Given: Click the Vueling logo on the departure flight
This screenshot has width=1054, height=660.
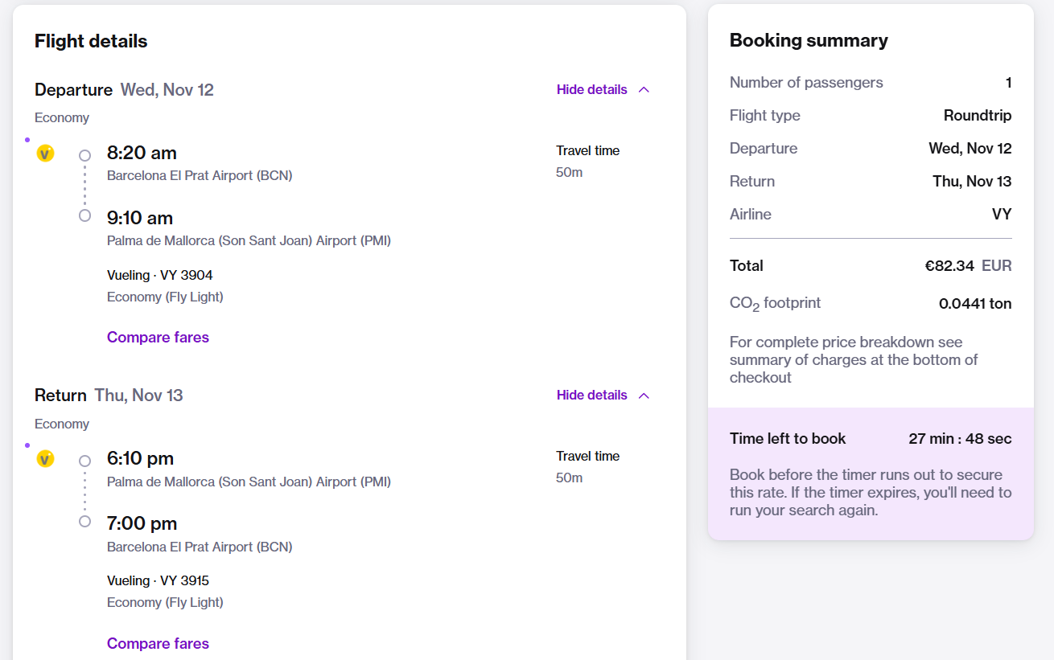Looking at the screenshot, I should [x=45, y=154].
